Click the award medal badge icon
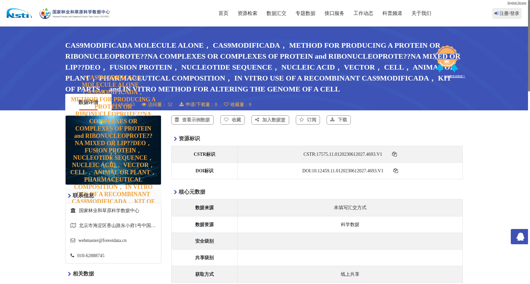 point(447,59)
